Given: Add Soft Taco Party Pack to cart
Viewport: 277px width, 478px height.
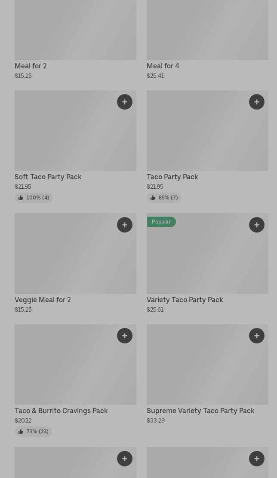Looking at the screenshot, I should point(125,102).
